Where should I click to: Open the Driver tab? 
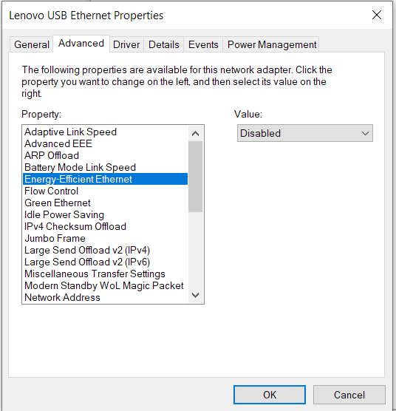[126, 44]
